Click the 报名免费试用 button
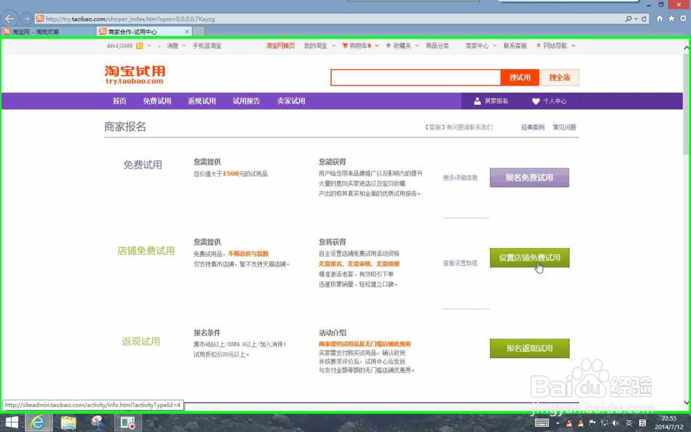691x432 pixels. pyautogui.click(x=529, y=178)
